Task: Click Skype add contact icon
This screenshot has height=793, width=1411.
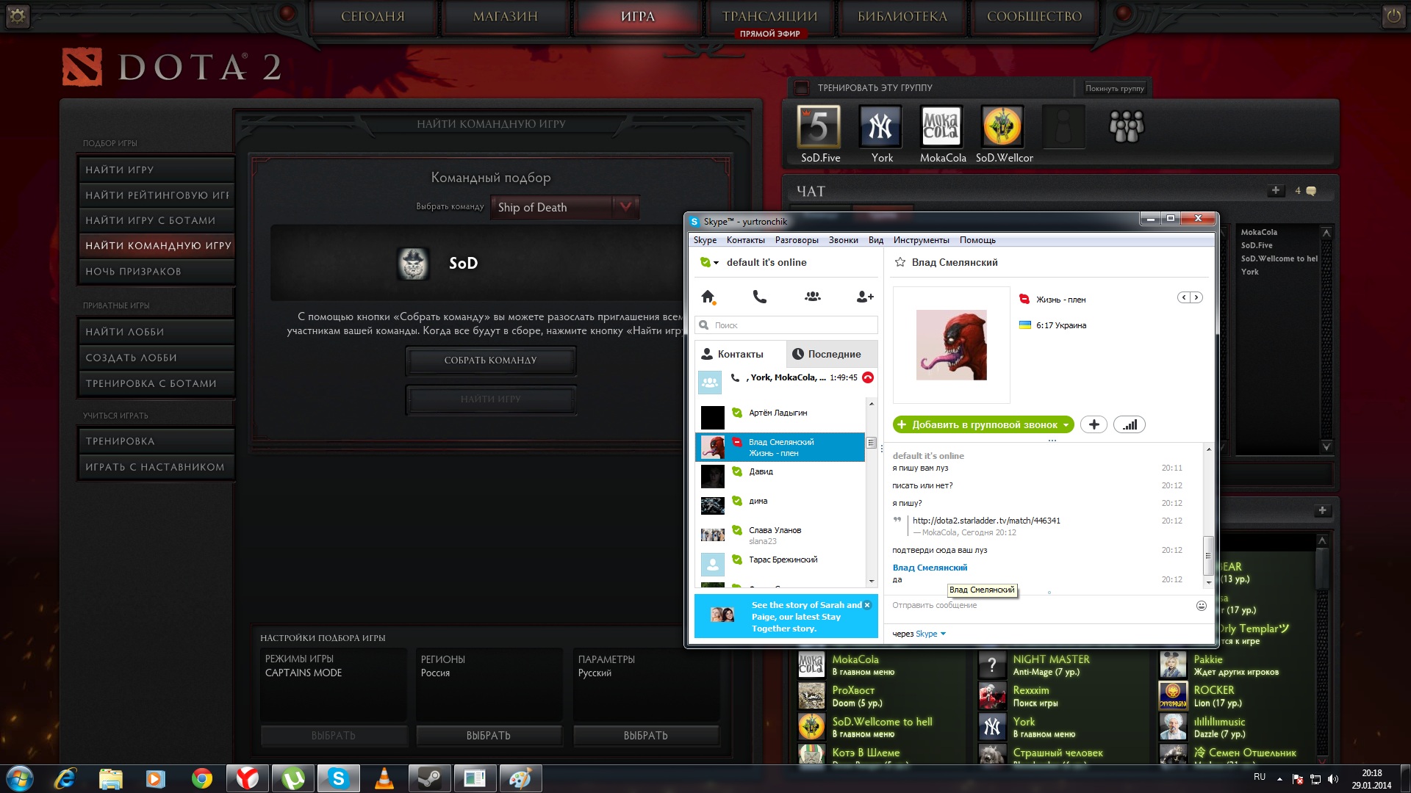Action: pos(865,297)
